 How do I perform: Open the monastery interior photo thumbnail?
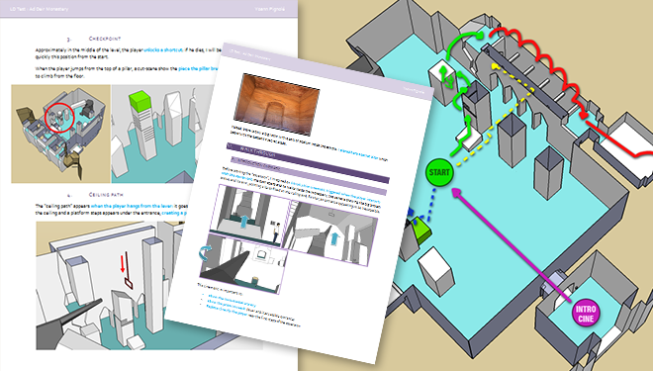tap(276, 104)
